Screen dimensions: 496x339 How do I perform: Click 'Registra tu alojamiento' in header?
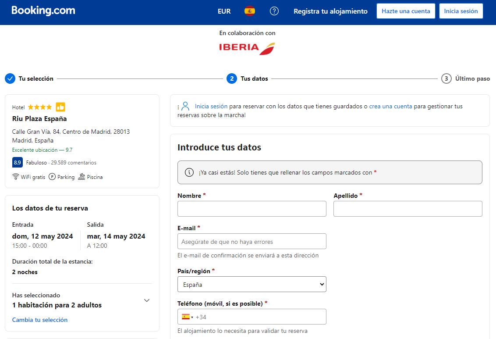pos(330,11)
